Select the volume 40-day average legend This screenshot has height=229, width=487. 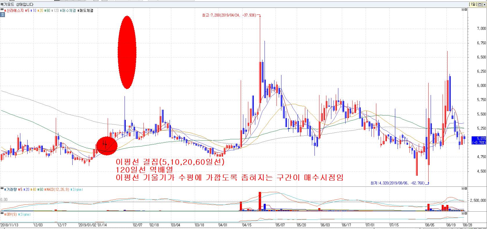pos(33,190)
